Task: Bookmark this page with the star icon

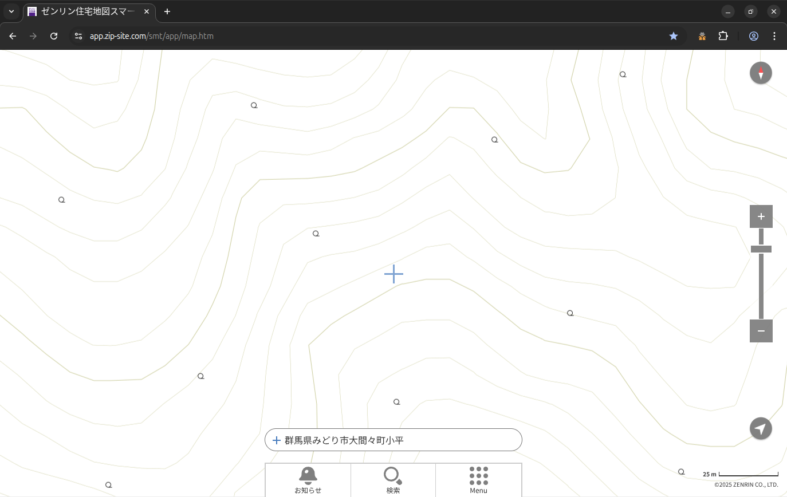Action: click(x=674, y=36)
